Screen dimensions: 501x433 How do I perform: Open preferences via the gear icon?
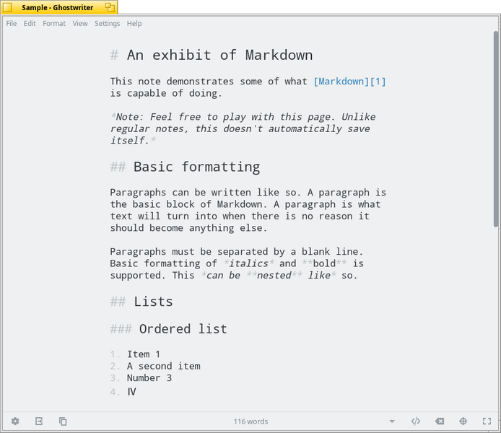(15, 421)
